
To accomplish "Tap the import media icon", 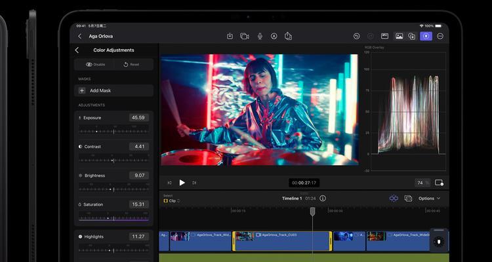I will [x=230, y=37].
